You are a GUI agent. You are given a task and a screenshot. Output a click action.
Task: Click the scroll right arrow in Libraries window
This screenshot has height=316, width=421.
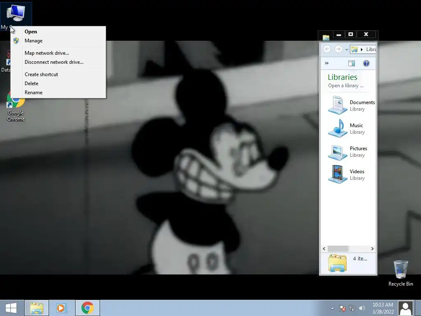(372, 249)
